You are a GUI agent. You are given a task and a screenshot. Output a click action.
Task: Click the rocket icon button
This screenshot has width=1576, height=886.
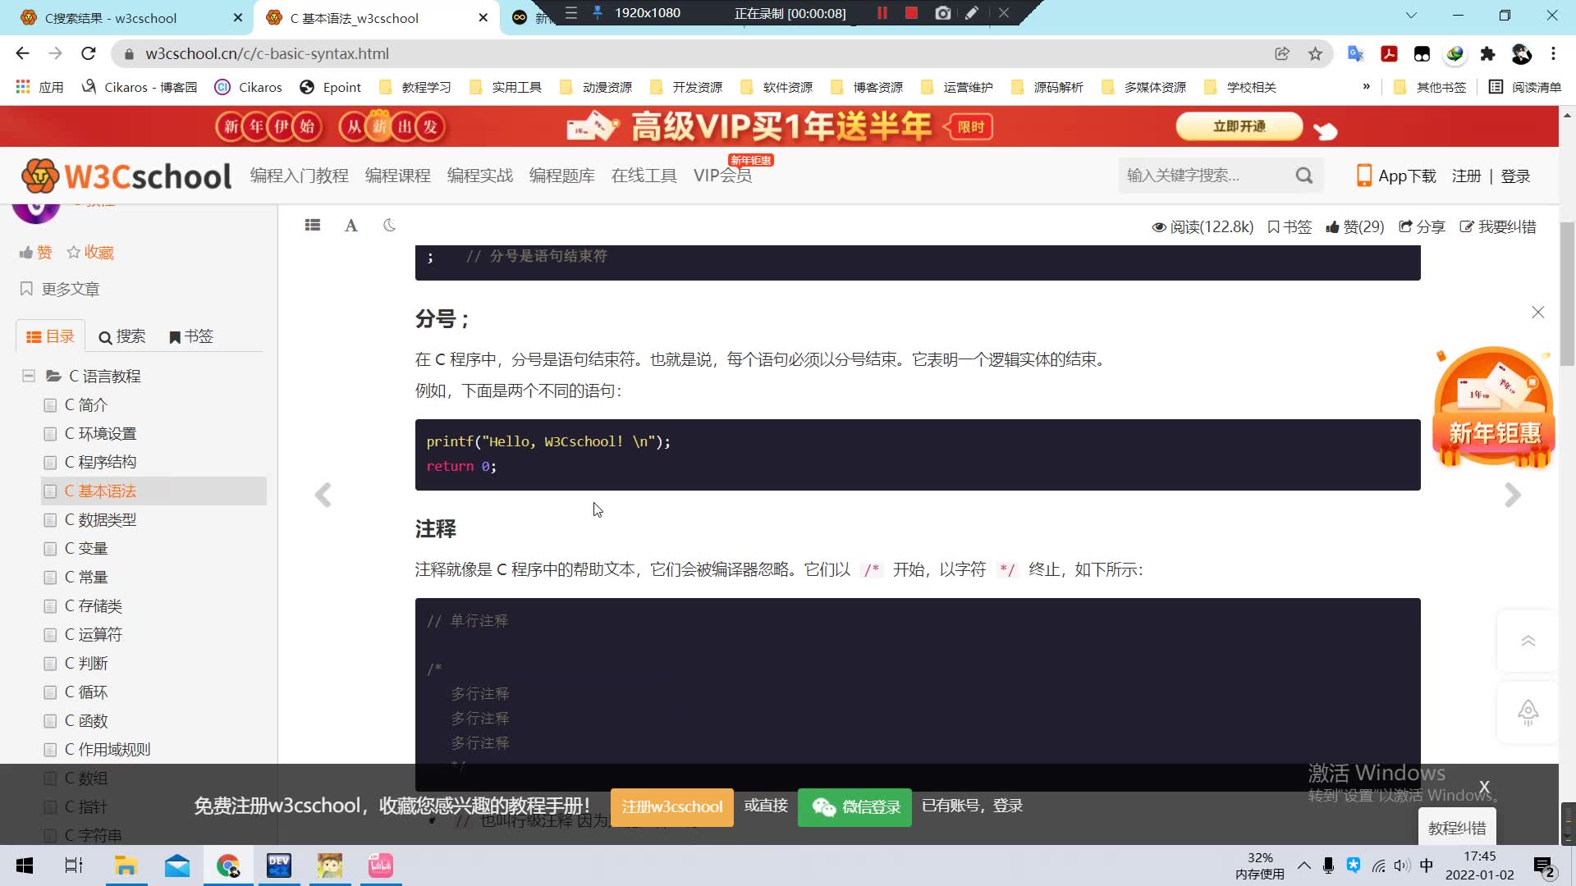tap(1528, 712)
